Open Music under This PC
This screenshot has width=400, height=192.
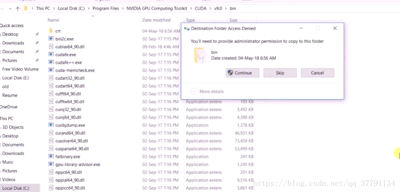click(x=8, y=162)
